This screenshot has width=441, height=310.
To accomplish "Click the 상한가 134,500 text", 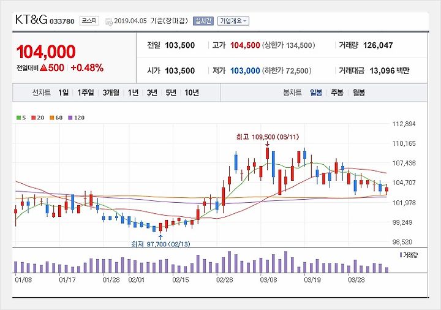I will click(x=288, y=45).
